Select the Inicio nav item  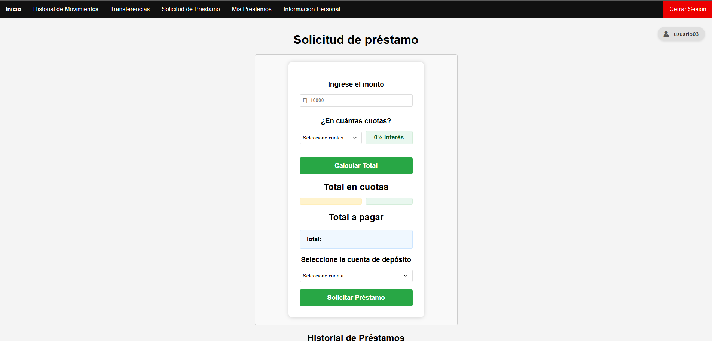point(13,9)
